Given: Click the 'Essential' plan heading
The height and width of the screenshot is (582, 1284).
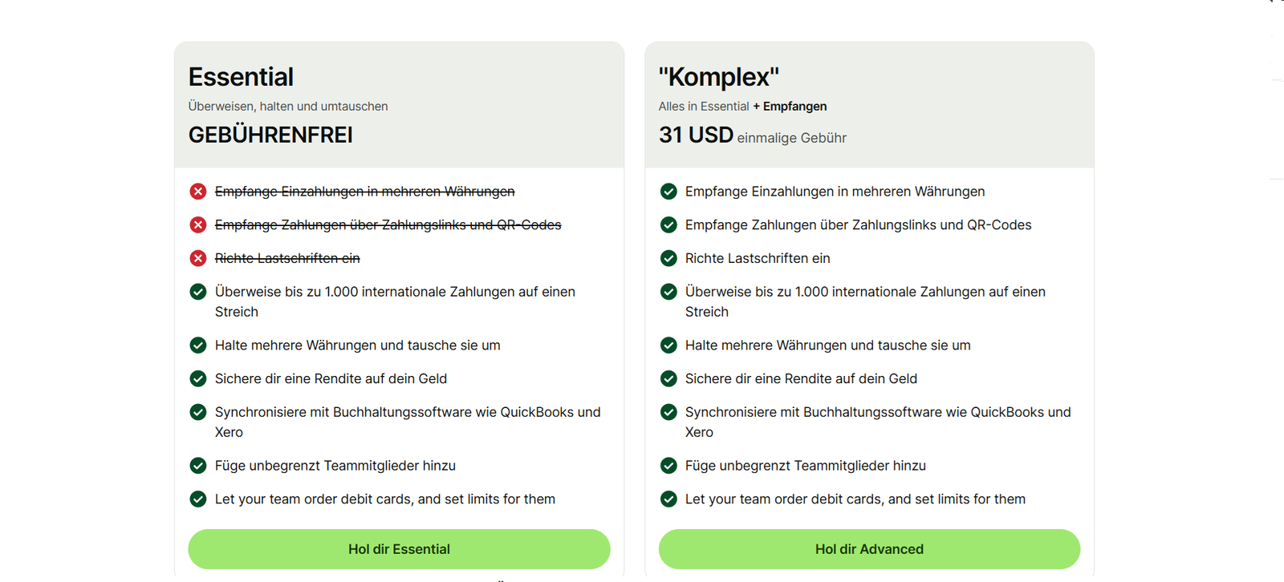Looking at the screenshot, I should point(241,77).
